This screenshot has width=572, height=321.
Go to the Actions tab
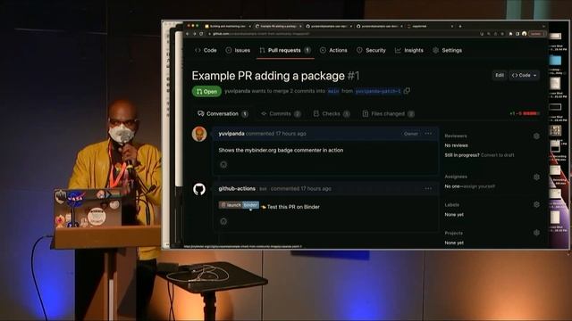point(333,50)
